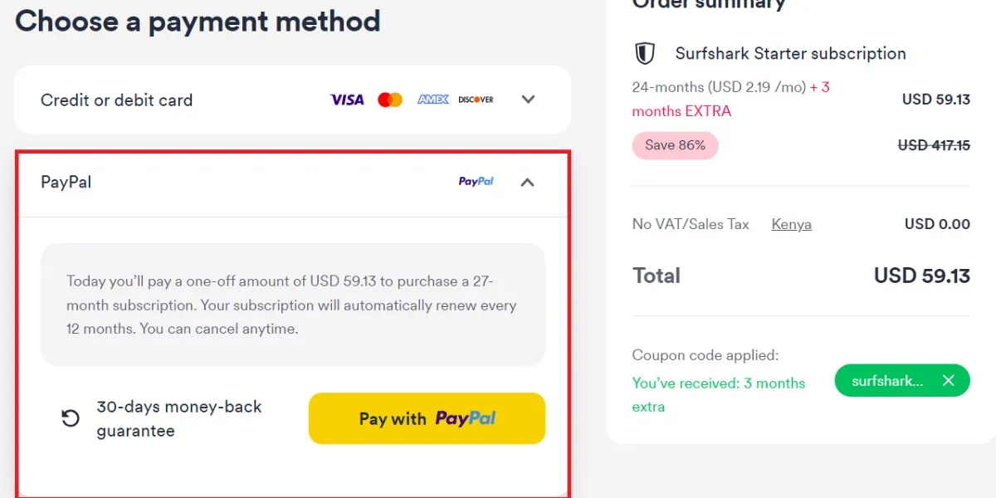Pay with PayPal yellow button
996x498 pixels.
[x=427, y=418]
